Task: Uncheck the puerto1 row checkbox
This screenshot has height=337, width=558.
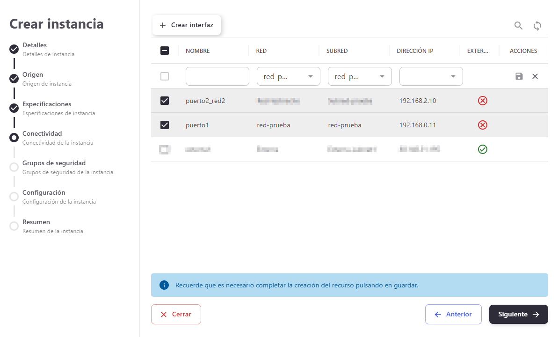Action: 165,125
